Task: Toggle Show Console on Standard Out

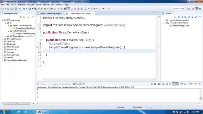Action: pos(174,84)
